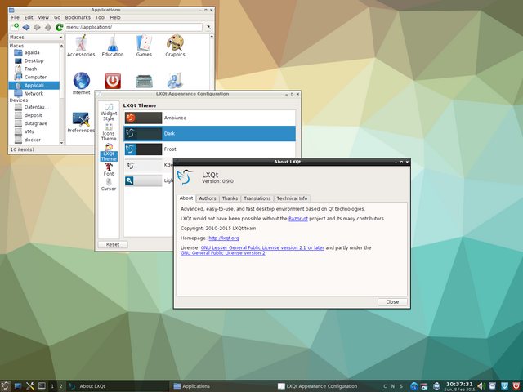The width and height of the screenshot is (523, 392).
Task: Select the docker device
Action: [34, 140]
